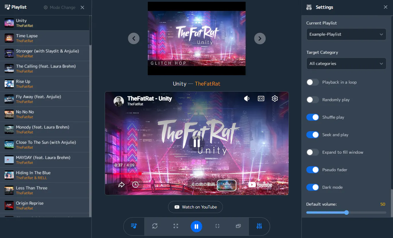The height and width of the screenshot is (238, 393).
Task: Adjust the Default volume slider
Action: point(346,213)
